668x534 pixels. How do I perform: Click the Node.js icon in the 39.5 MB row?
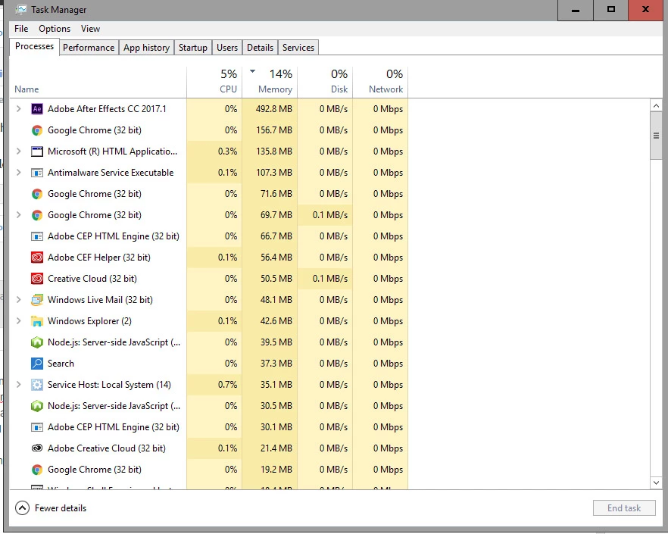pos(37,342)
